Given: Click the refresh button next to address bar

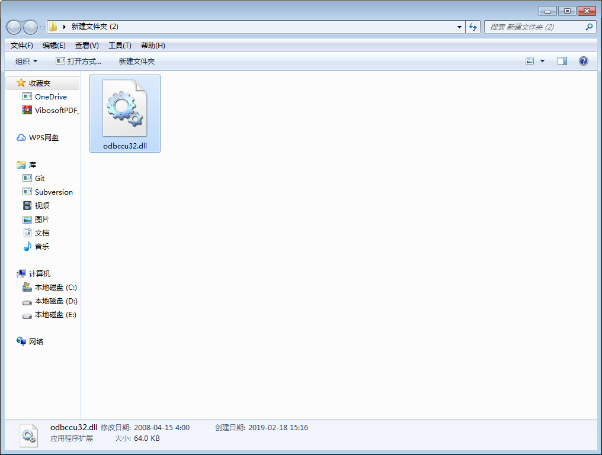Looking at the screenshot, I should click(473, 27).
